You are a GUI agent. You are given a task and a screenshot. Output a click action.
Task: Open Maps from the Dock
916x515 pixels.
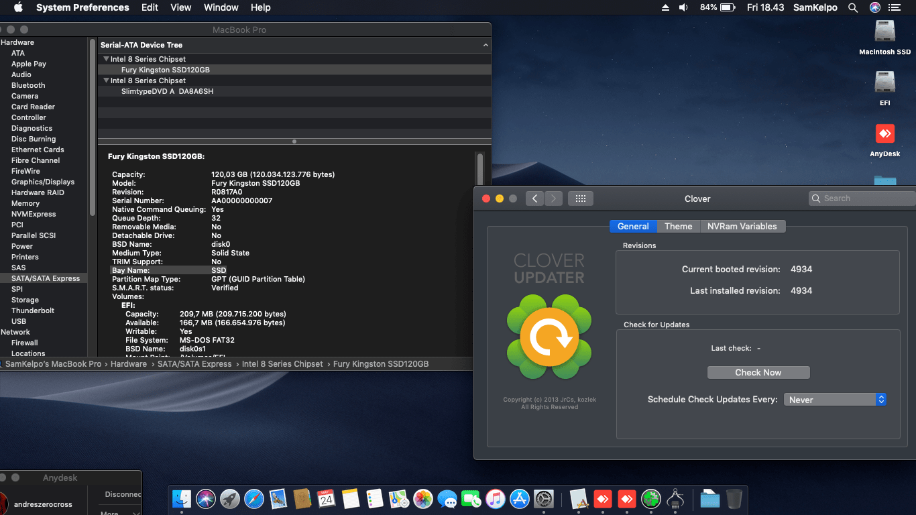click(x=399, y=499)
